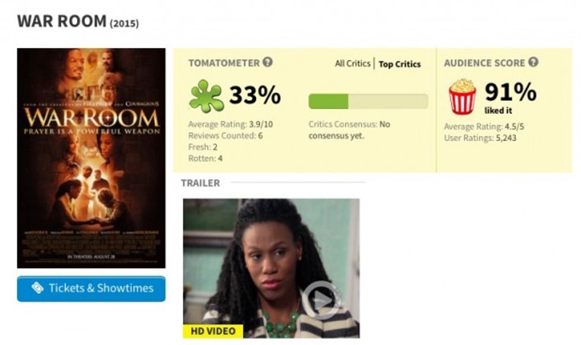Screen dimensions: 581x345
Task: Click the Tomatometer help question mark icon
Action: tap(267, 62)
